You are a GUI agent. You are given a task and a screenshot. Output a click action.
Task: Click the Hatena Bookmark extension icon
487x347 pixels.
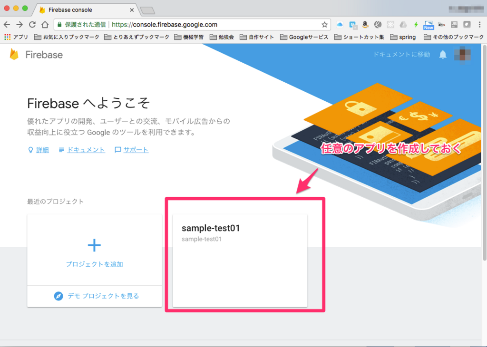(x=351, y=24)
